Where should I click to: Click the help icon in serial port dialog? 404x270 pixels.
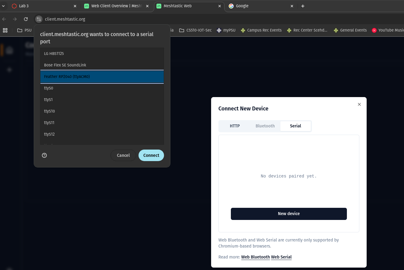tap(44, 155)
